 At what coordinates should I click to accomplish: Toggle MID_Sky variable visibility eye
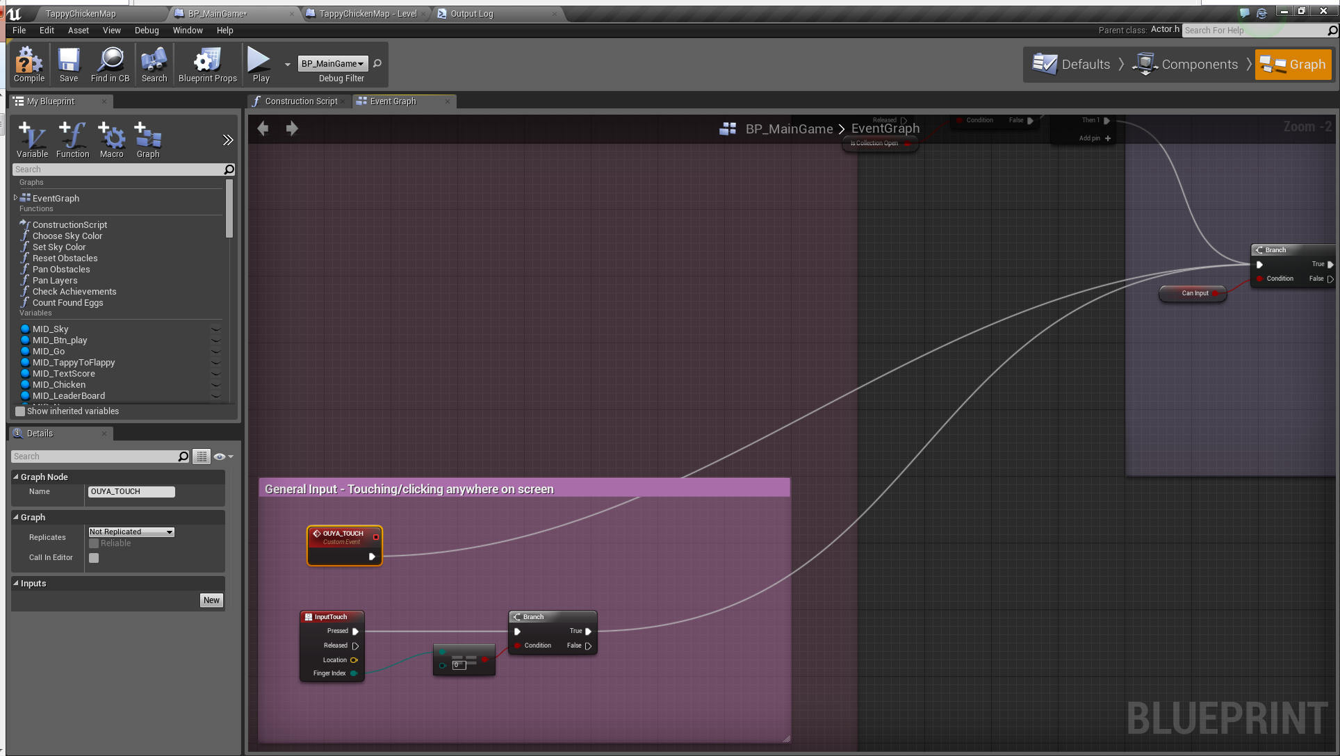(x=216, y=329)
